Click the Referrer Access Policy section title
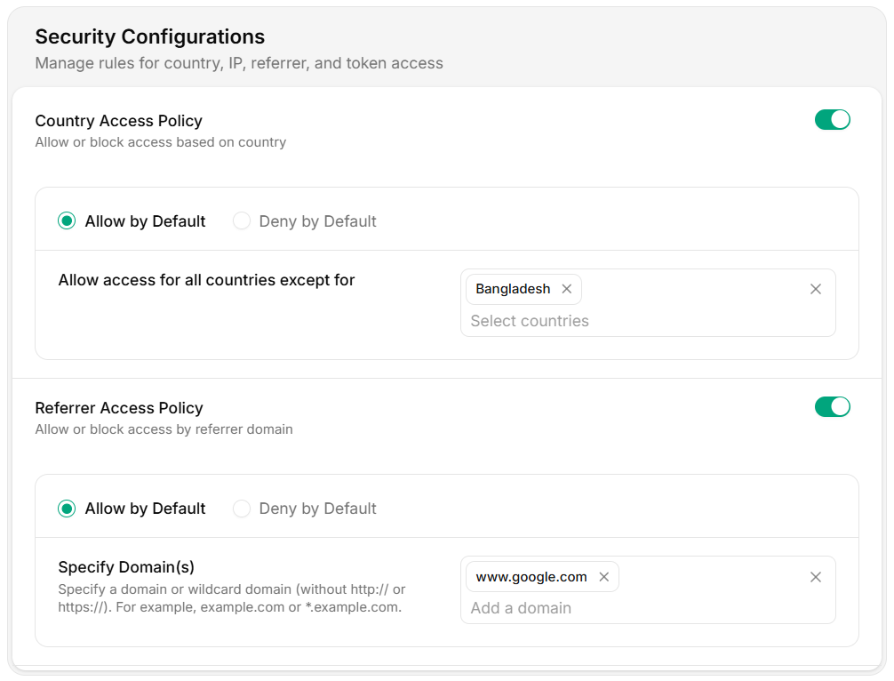This screenshot has width=894, height=681. tap(119, 407)
